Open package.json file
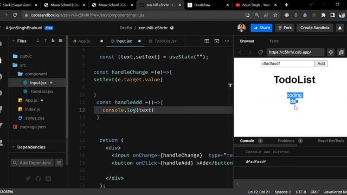This screenshot has width=347, height=195. coord(33,127)
